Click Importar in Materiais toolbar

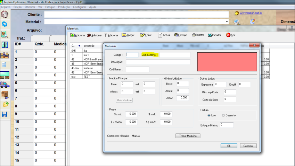[x=214, y=35]
